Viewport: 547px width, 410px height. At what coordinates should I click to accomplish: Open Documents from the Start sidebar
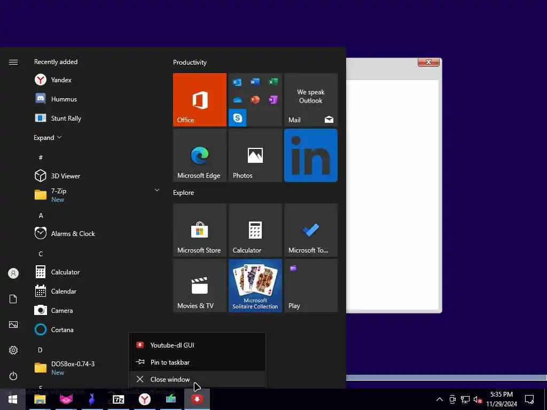click(13, 299)
